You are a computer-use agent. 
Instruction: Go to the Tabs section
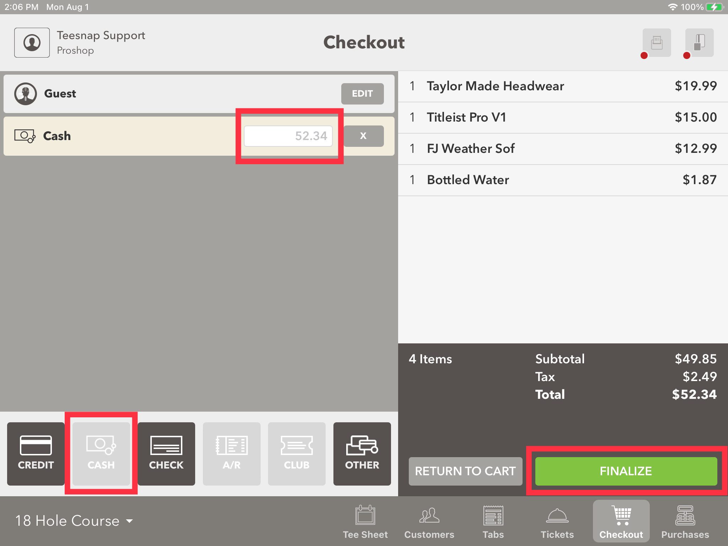(x=493, y=521)
